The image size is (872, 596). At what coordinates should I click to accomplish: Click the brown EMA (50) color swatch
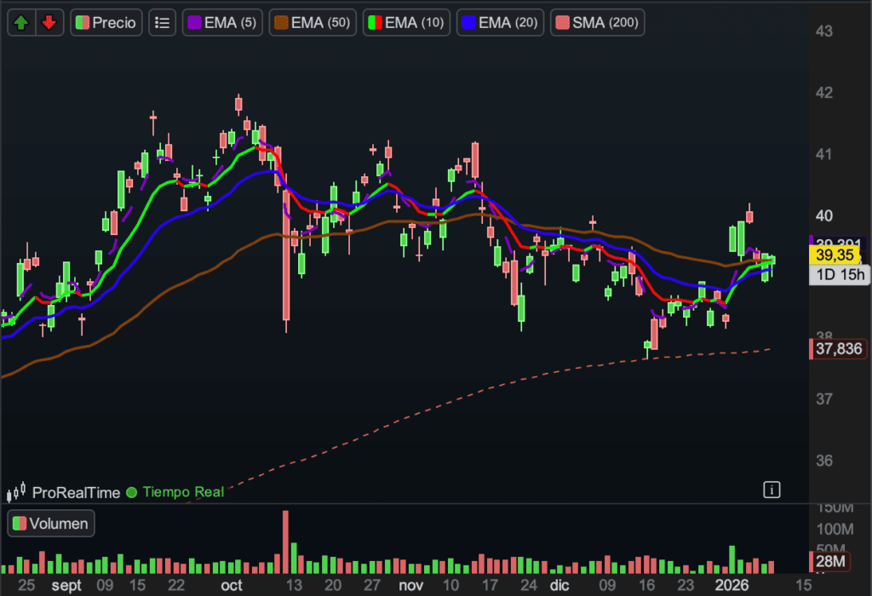280,23
